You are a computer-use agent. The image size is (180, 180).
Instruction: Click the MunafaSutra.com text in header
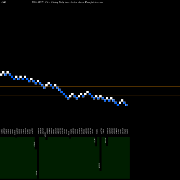pyautogui.click(x=94, y=2)
